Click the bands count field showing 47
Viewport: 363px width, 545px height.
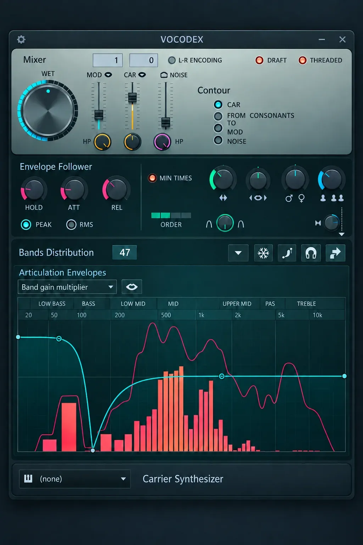(124, 252)
